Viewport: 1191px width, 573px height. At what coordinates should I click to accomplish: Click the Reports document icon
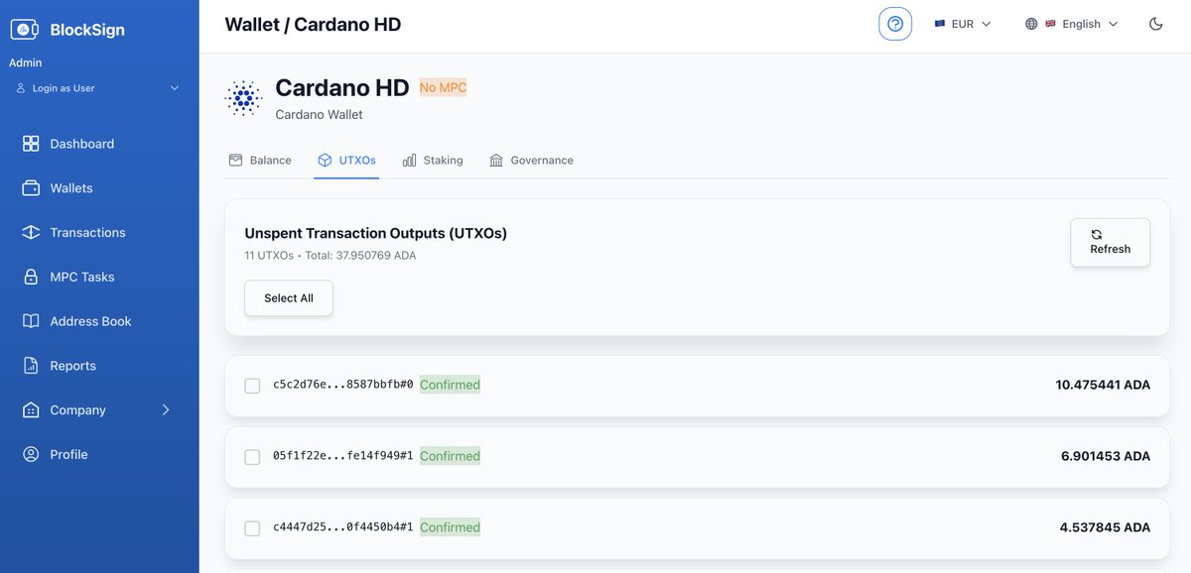[31, 366]
